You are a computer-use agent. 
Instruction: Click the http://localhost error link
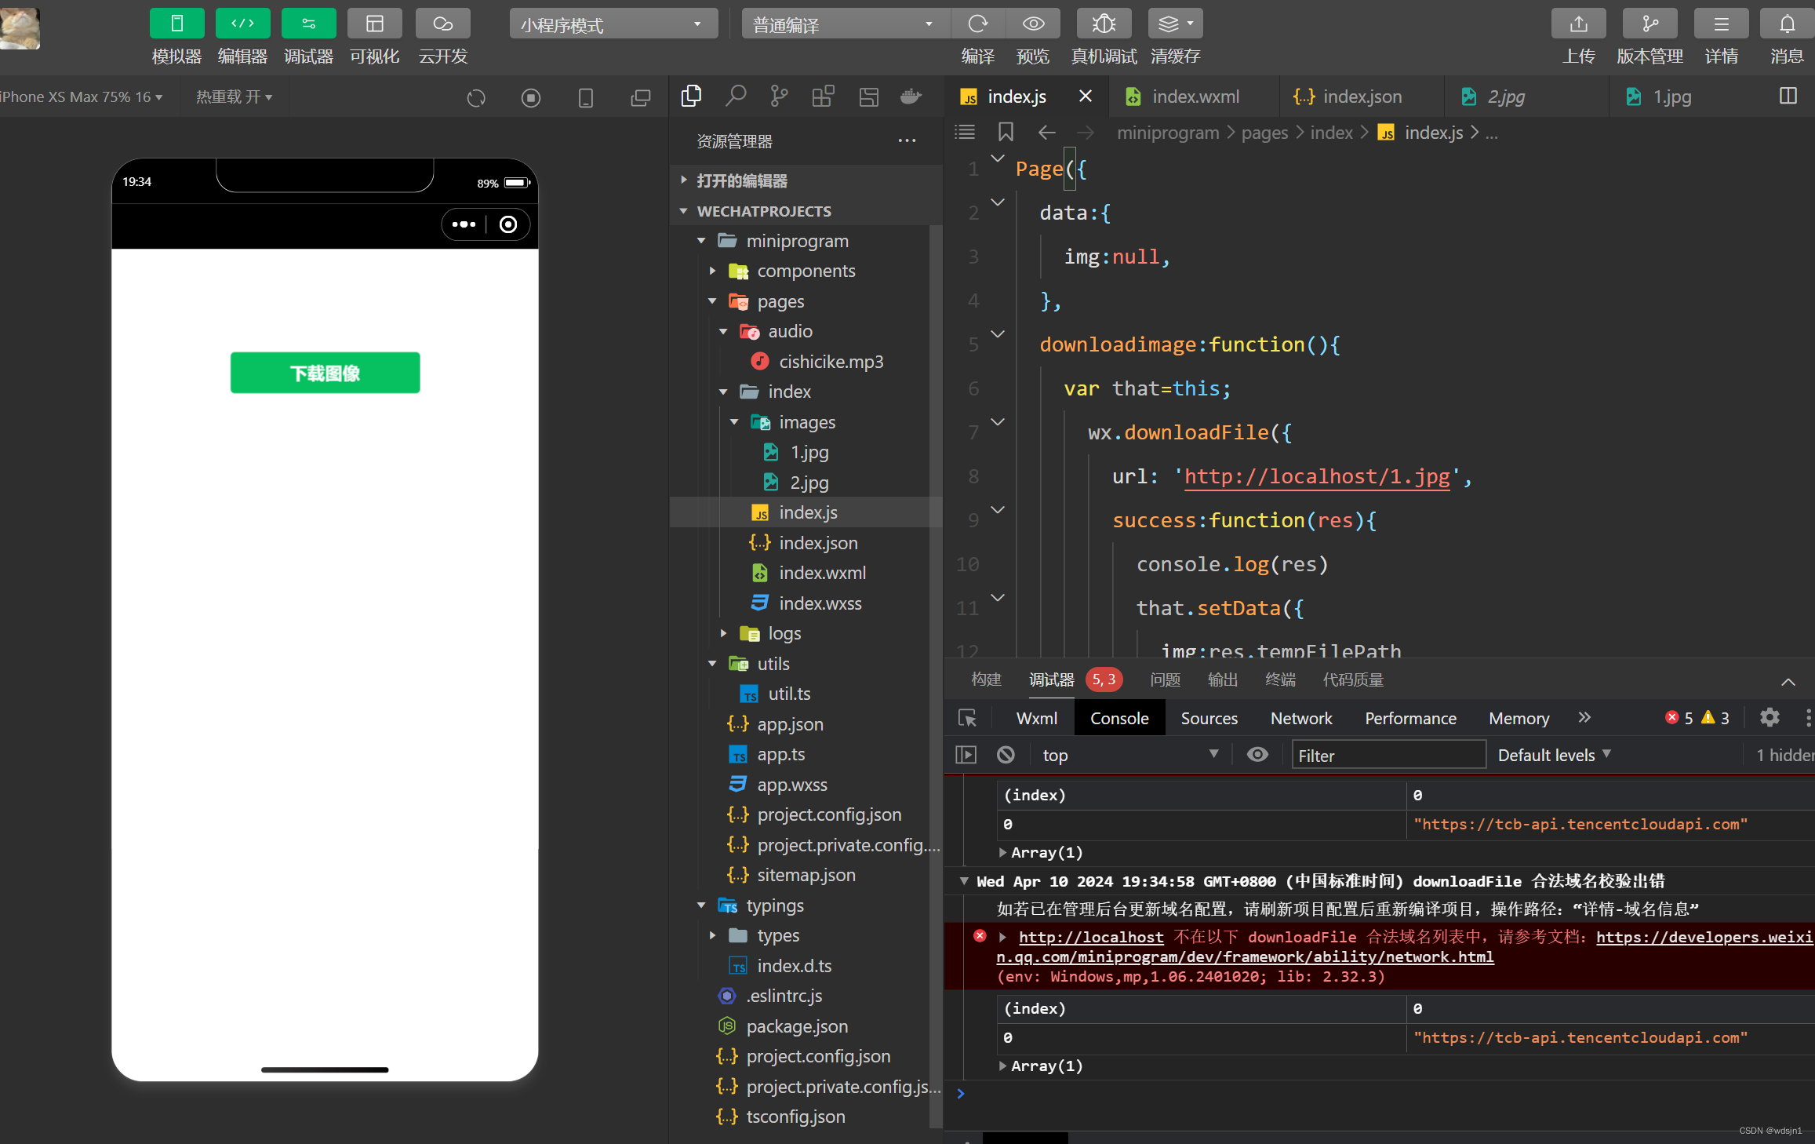(1090, 937)
